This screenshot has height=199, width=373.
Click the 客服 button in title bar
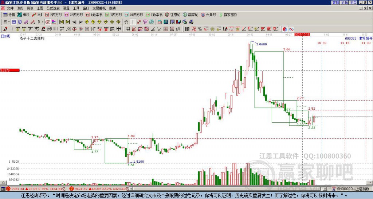(335, 3)
